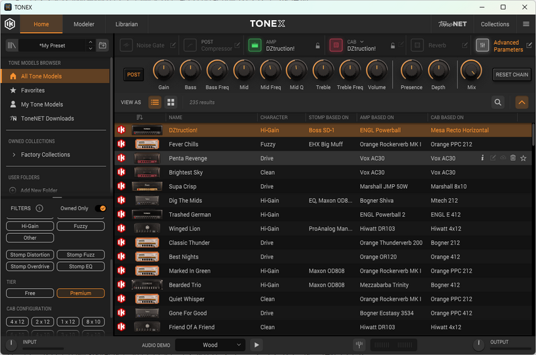
Task: Toggle the Noise Gate module power icon
Action: point(126,45)
